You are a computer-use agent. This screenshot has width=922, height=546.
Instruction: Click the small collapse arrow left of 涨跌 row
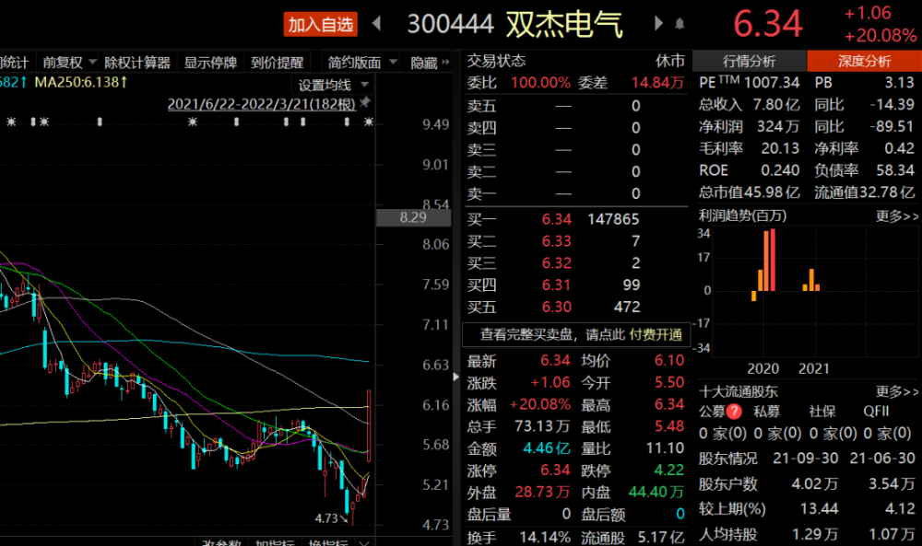point(456,377)
